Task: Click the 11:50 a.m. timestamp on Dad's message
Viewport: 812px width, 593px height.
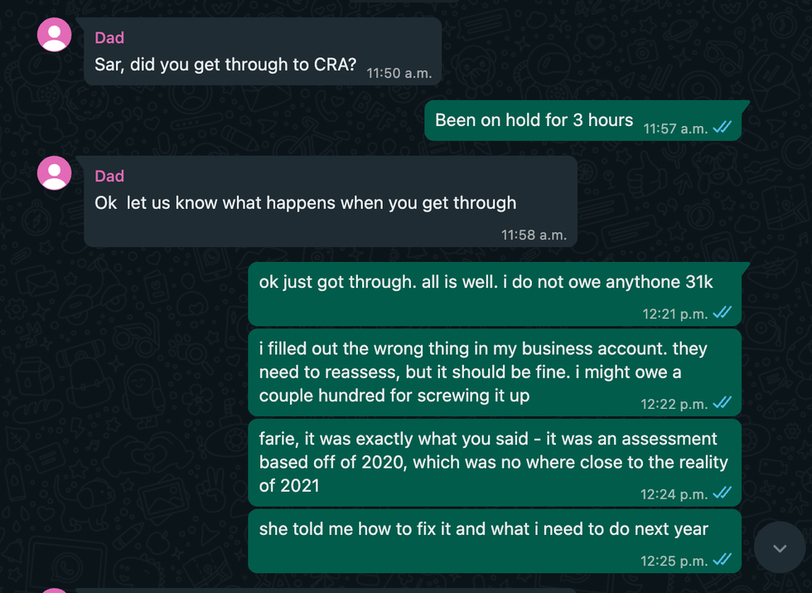Action: [399, 73]
